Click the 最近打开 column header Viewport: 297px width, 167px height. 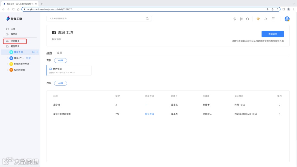[239, 96]
